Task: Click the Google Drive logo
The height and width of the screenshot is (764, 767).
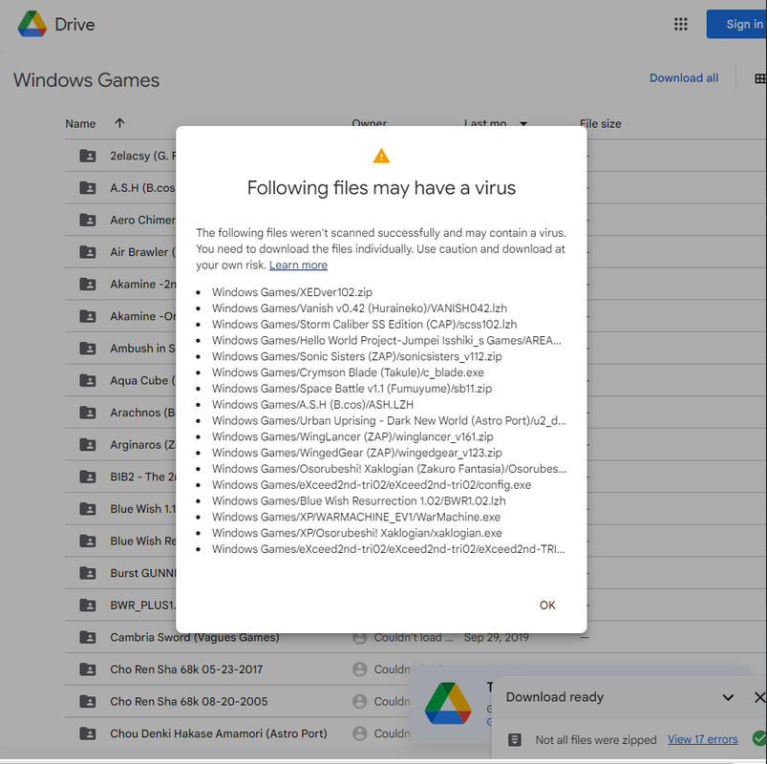Action: pyautogui.click(x=32, y=24)
